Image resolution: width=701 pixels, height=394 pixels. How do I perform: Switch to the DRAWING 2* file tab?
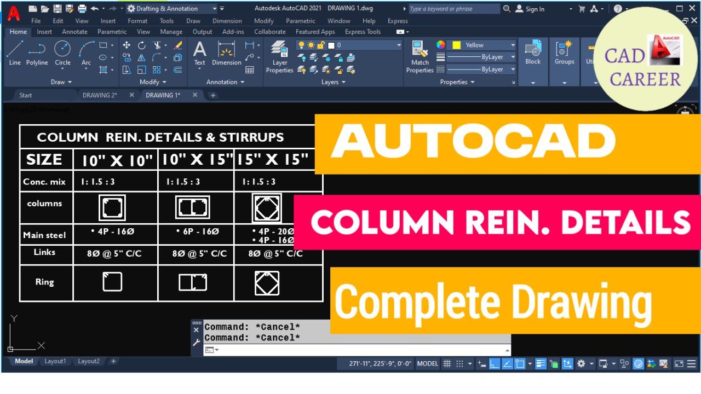coord(100,95)
